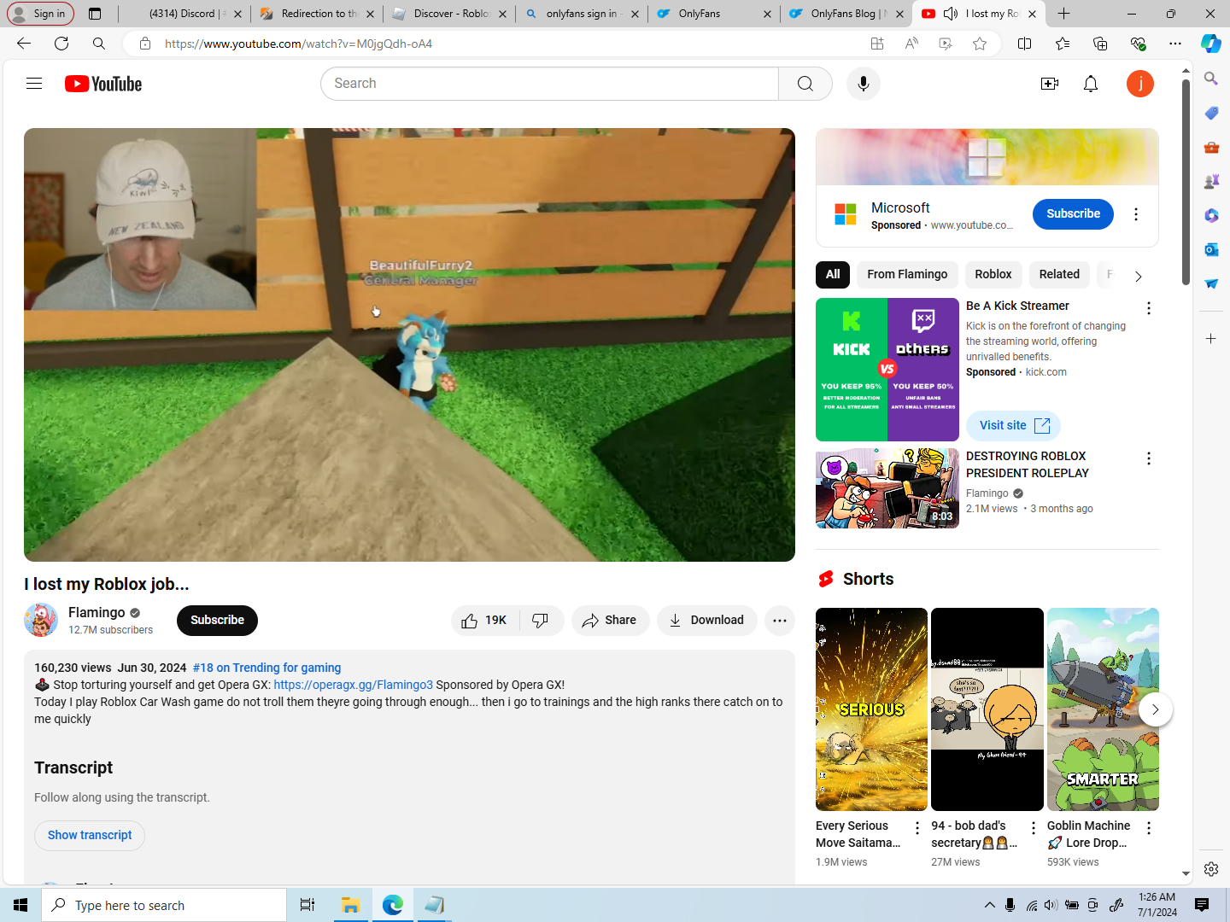Refresh the YouTube page
This screenshot has height=922, width=1230.
click(61, 44)
